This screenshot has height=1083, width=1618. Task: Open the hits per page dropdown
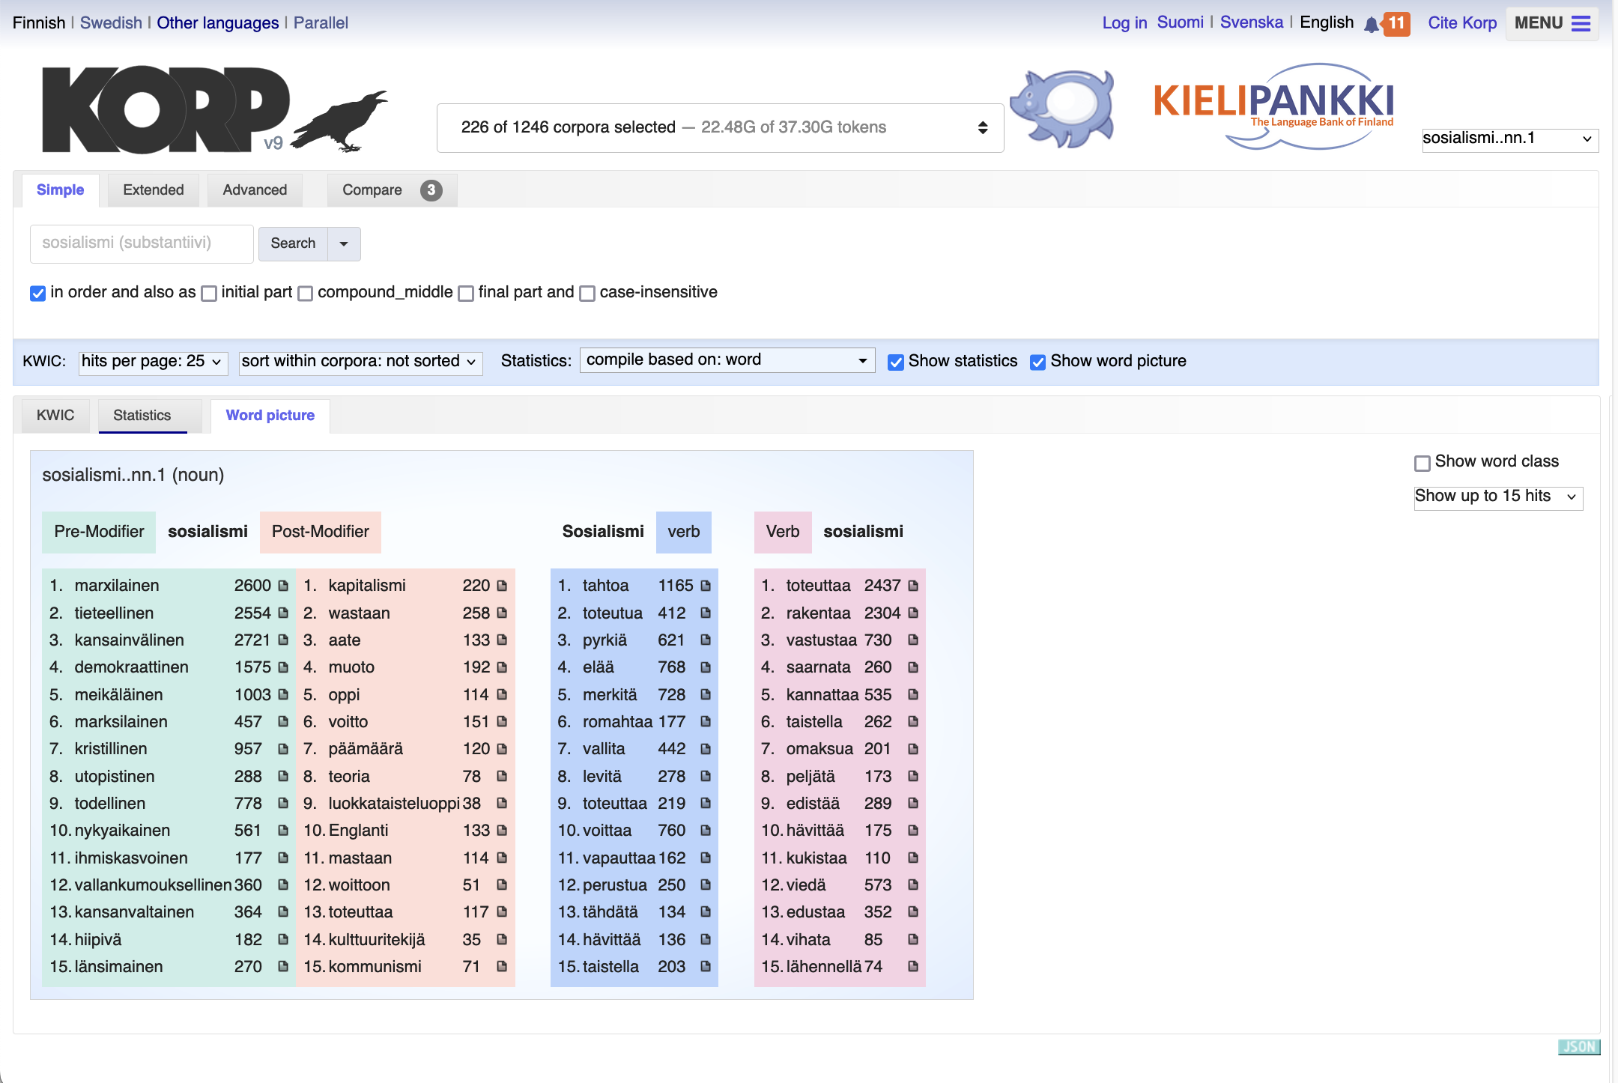point(153,362)
